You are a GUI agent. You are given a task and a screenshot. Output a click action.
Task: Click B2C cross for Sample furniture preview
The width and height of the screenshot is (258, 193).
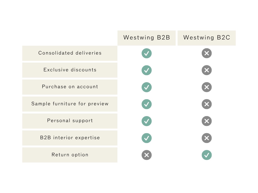point(207,104)
